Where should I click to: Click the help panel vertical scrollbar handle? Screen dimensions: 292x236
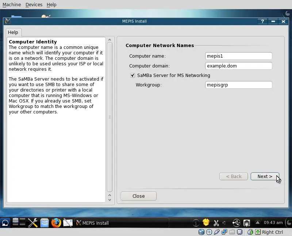coord(110,117)
